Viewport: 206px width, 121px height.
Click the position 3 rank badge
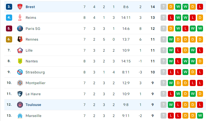(9, 7)
